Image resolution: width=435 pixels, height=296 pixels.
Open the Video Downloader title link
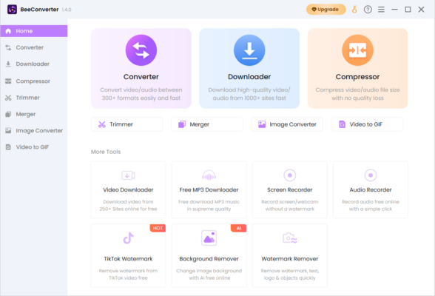point(128,189)
